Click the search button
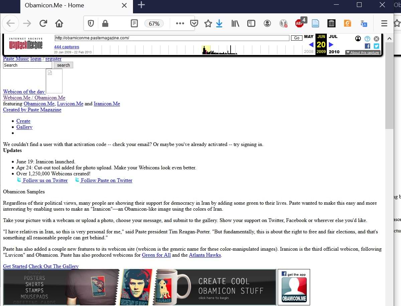The image size is (401, 306). (x=63, y=65)
